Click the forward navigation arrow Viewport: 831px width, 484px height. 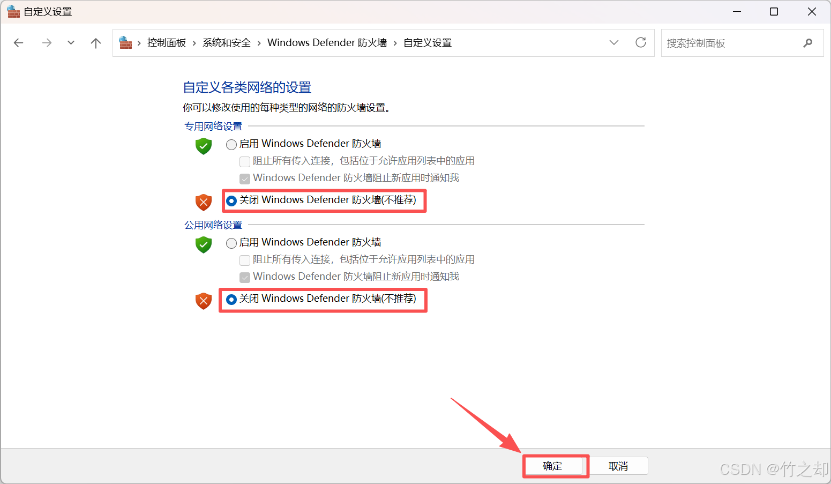(x=47, y=43)
